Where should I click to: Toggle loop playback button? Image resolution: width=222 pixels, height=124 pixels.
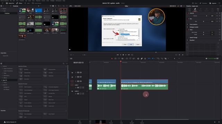pyautogui.click(x=132, y=55)
